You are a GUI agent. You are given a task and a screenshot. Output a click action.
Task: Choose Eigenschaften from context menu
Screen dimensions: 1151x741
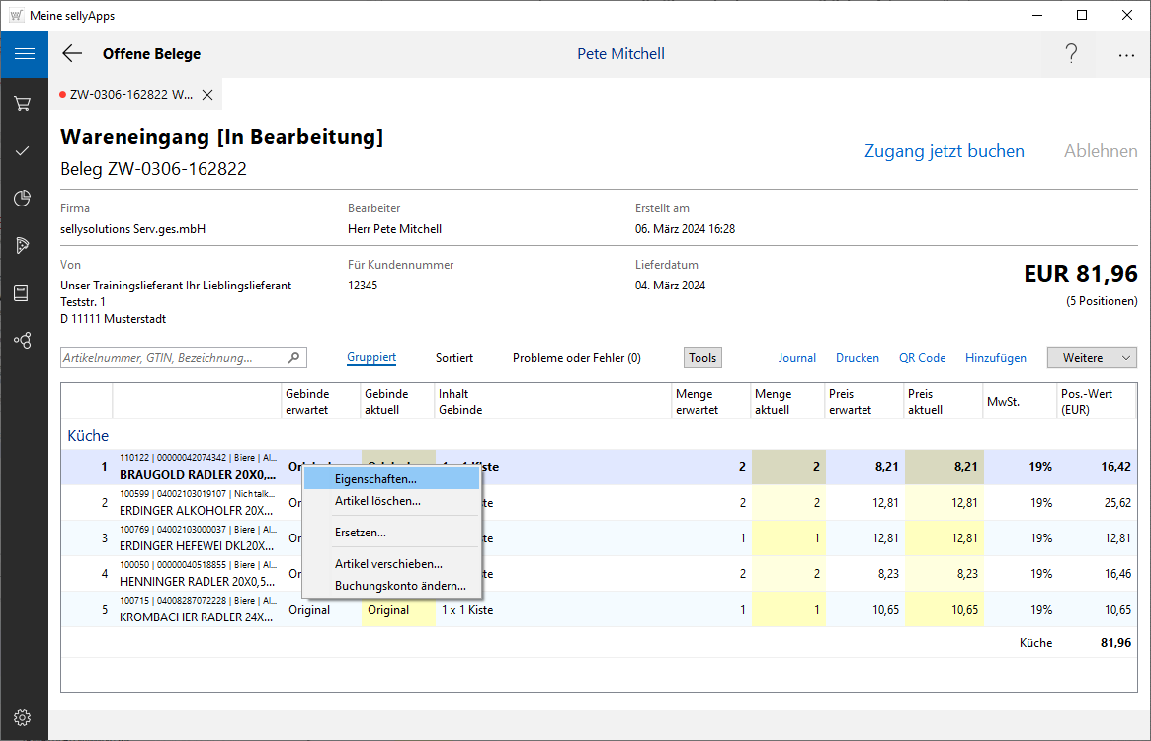pos(375,478)
